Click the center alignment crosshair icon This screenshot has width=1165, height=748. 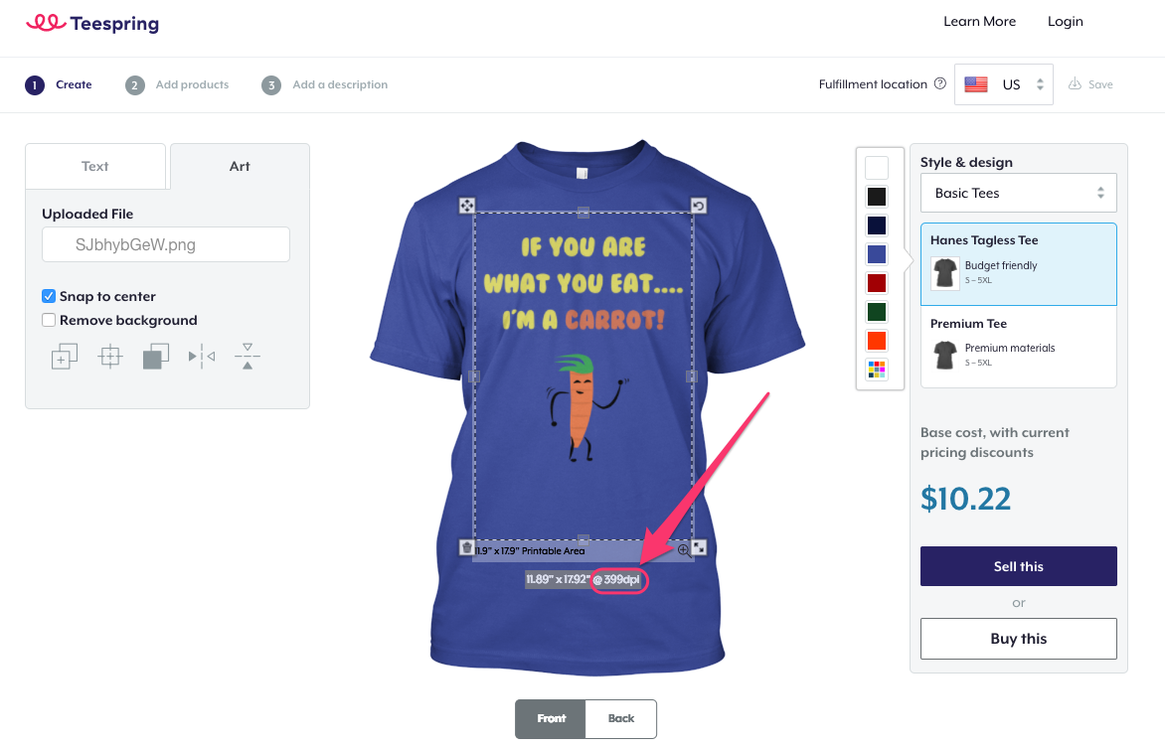[x=110, y=357]
